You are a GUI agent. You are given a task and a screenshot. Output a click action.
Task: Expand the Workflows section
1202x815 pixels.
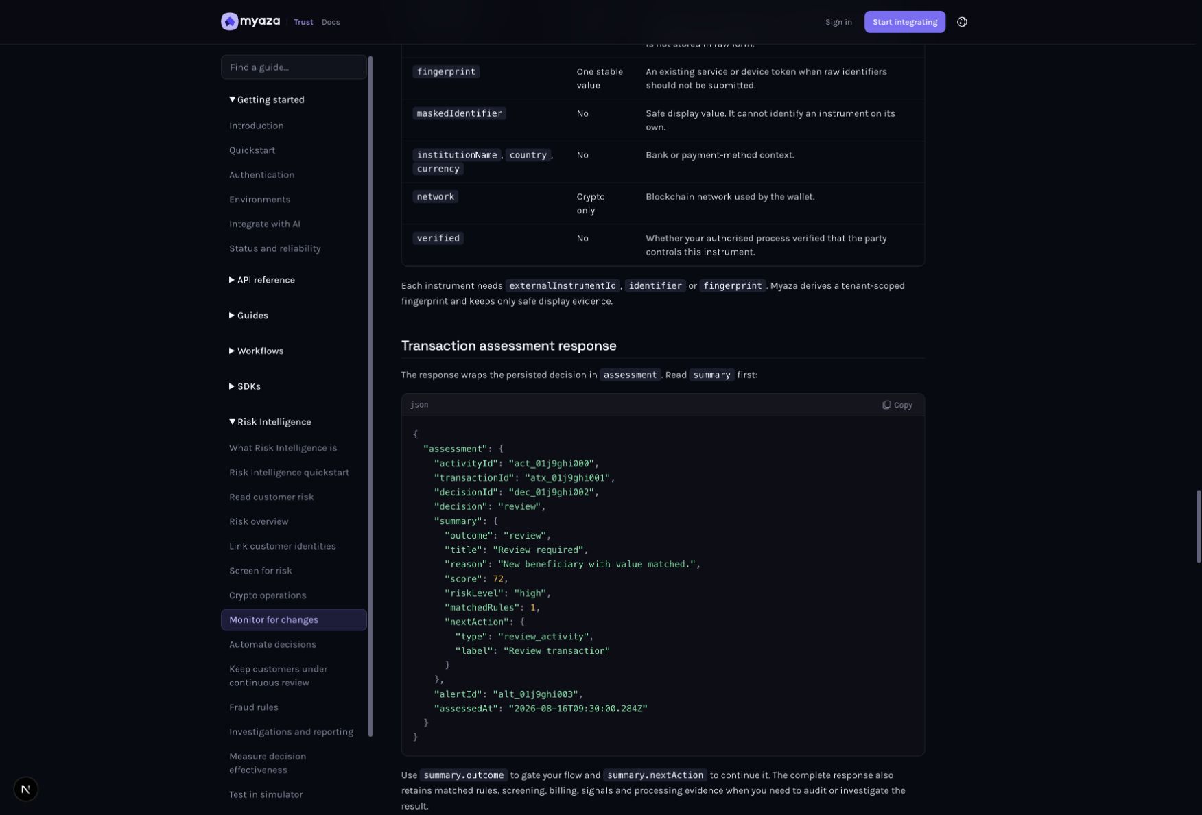tap(256, 351)
